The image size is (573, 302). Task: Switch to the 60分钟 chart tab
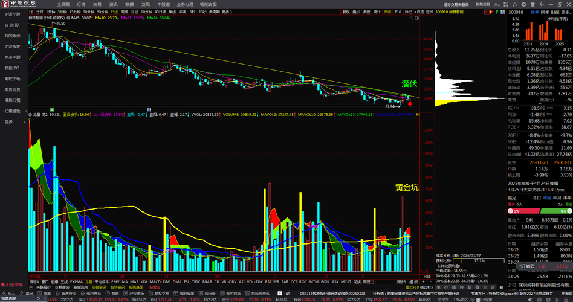point(102,12)
